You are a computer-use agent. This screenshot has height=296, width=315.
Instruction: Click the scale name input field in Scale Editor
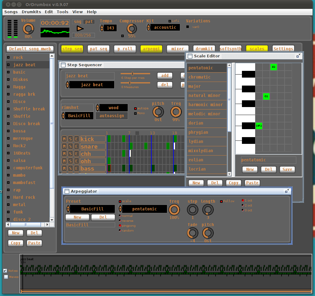tap(268, 160)
